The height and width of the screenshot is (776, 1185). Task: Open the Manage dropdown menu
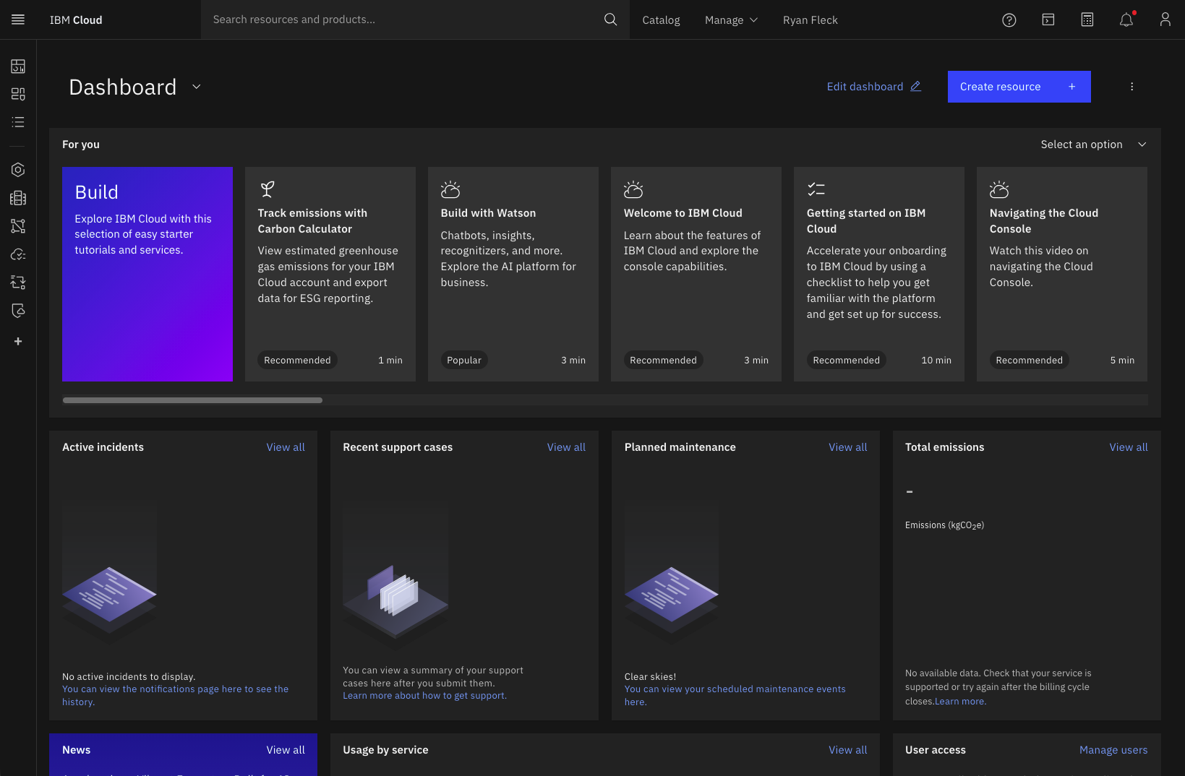click(x=731, y=20)
